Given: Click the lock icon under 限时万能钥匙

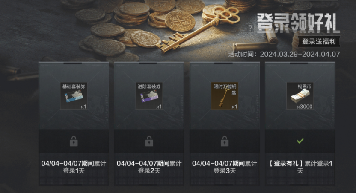Looking at the screenshot, I should point(225,141).
